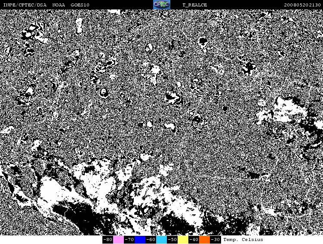
Task: Click the GOES10 satellite label
Action: point(80,5)
